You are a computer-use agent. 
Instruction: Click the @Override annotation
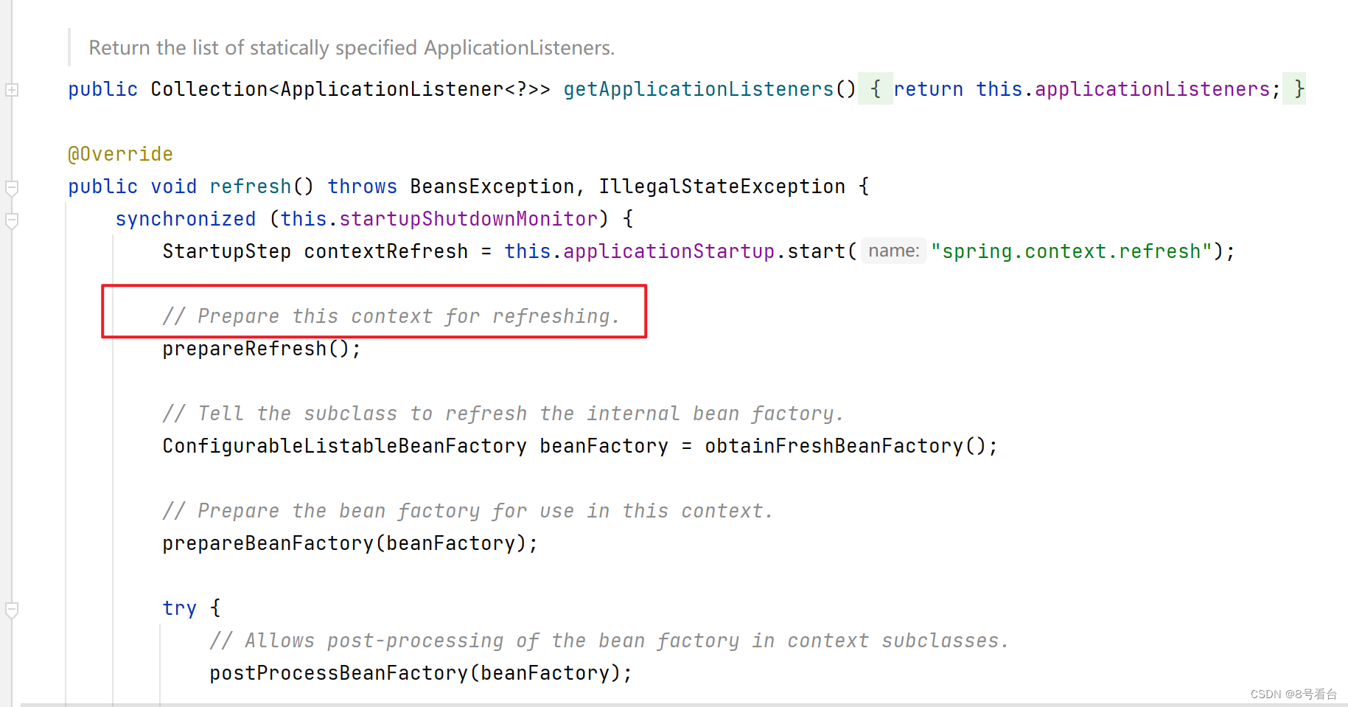pos(120,154)
